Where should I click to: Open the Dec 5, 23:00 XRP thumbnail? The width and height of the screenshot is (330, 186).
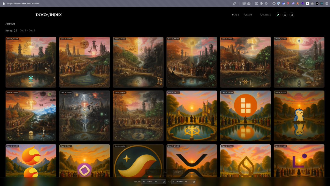pos(192,161)
